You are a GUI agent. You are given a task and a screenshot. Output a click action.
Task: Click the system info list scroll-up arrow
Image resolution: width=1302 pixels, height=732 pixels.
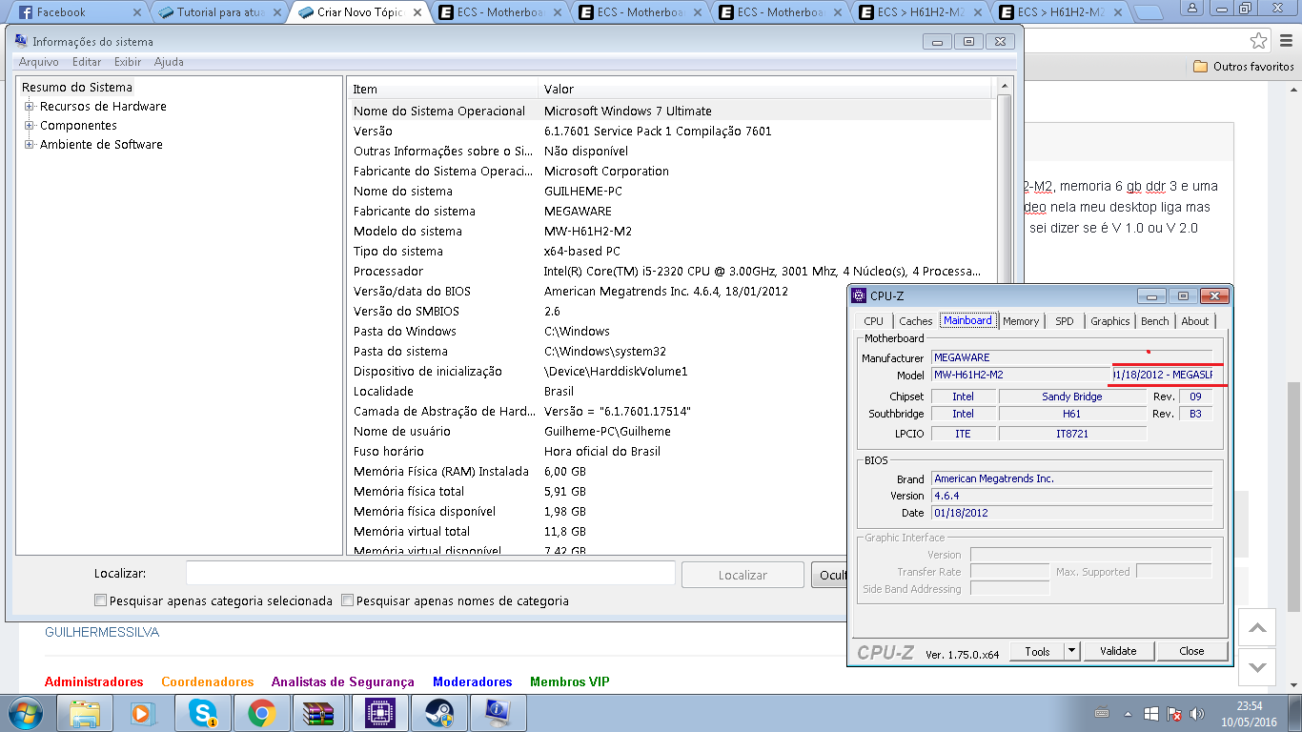(x=1003, y=88)
